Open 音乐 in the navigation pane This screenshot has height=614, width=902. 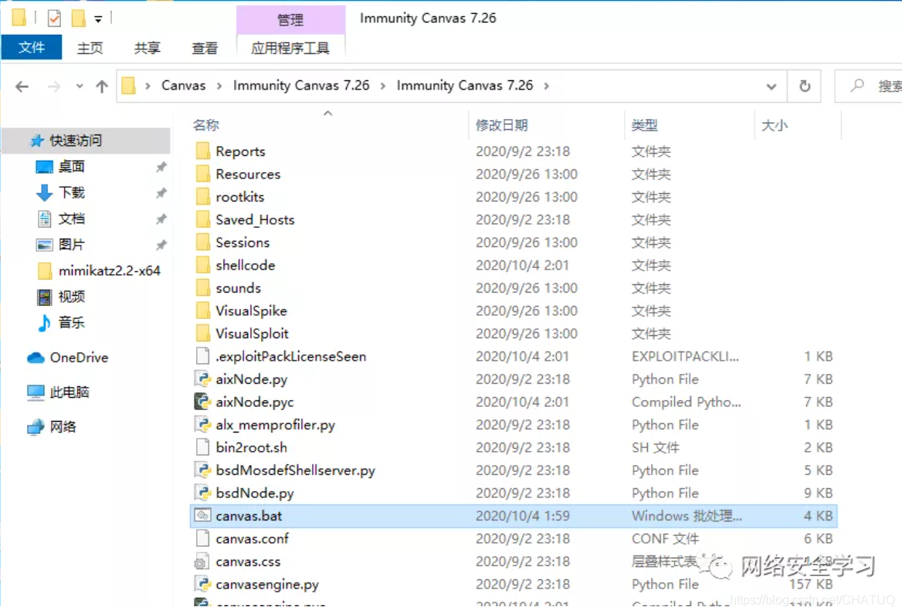click(71, 322)
